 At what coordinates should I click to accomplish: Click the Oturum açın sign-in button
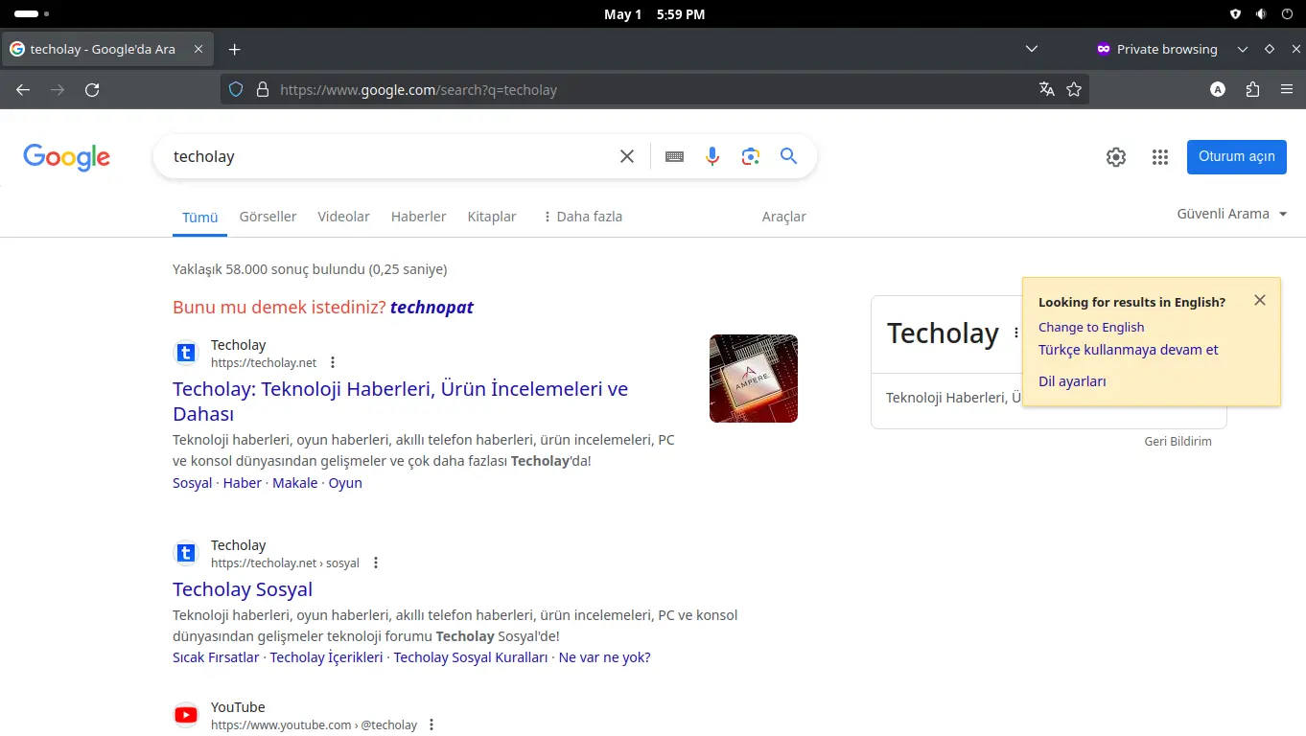pyautogui.click(x=1237, y=157)
